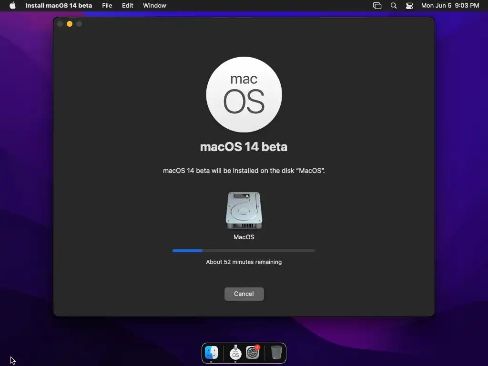Click the screen mirroring icon in menu bar

[377, 6]
